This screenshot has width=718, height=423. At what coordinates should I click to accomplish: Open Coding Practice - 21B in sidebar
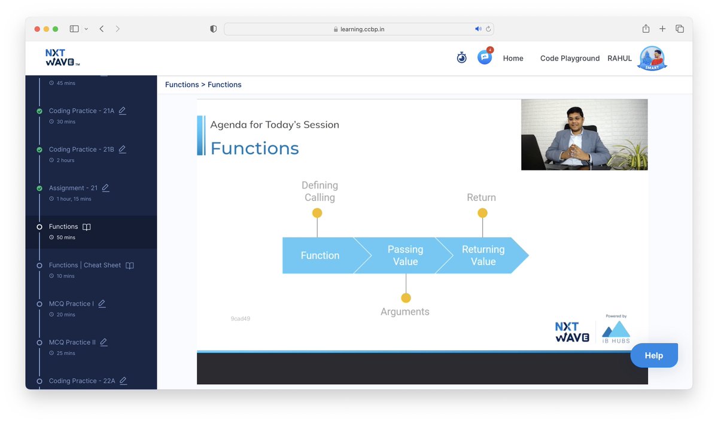[x=81, y=150]
